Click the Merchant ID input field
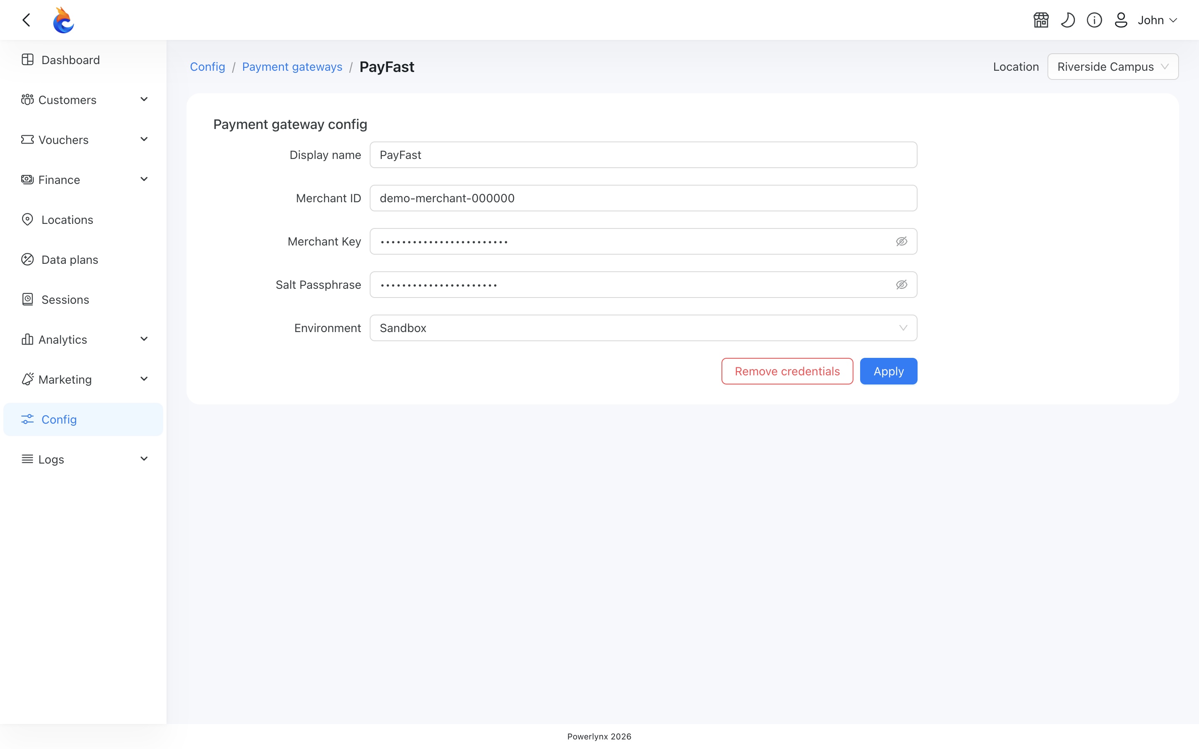The width and height of the screenshot is (1199, 749). coord(643,198)
